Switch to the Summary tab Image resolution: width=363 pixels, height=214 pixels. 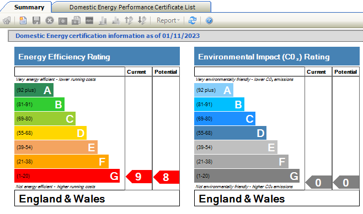tap(29, 7)
